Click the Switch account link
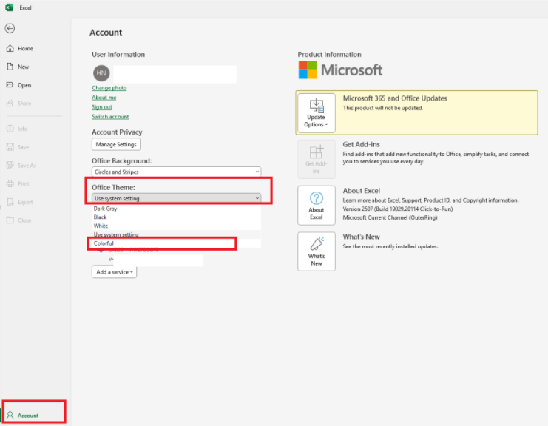This screenshot has width=548, height=426. (x=110, y=116)
